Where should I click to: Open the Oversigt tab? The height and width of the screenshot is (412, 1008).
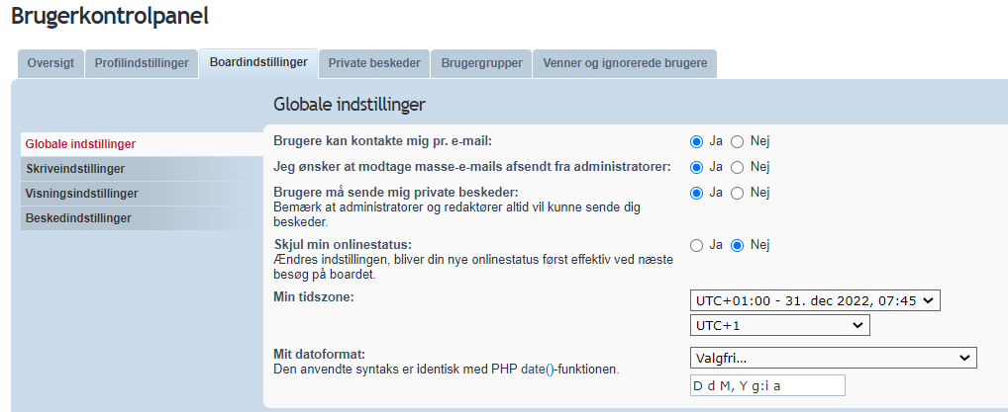pos(50,63)
